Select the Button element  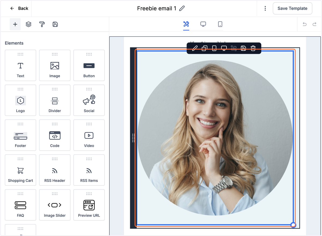tap(89, 65)
